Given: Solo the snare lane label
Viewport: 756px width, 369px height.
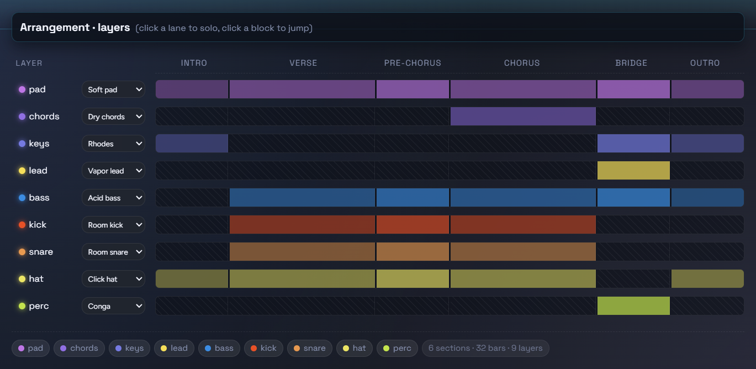Looking at the screenshot, I should point(36,252).
